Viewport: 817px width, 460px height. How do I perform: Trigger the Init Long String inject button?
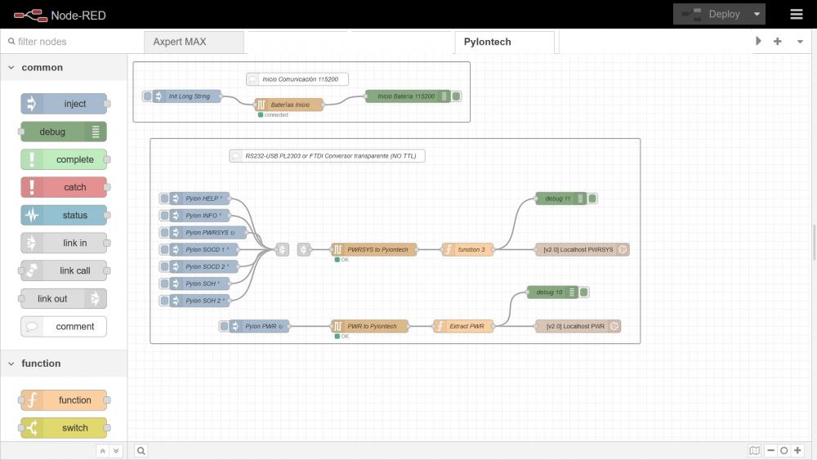click(x=147, y=96)
